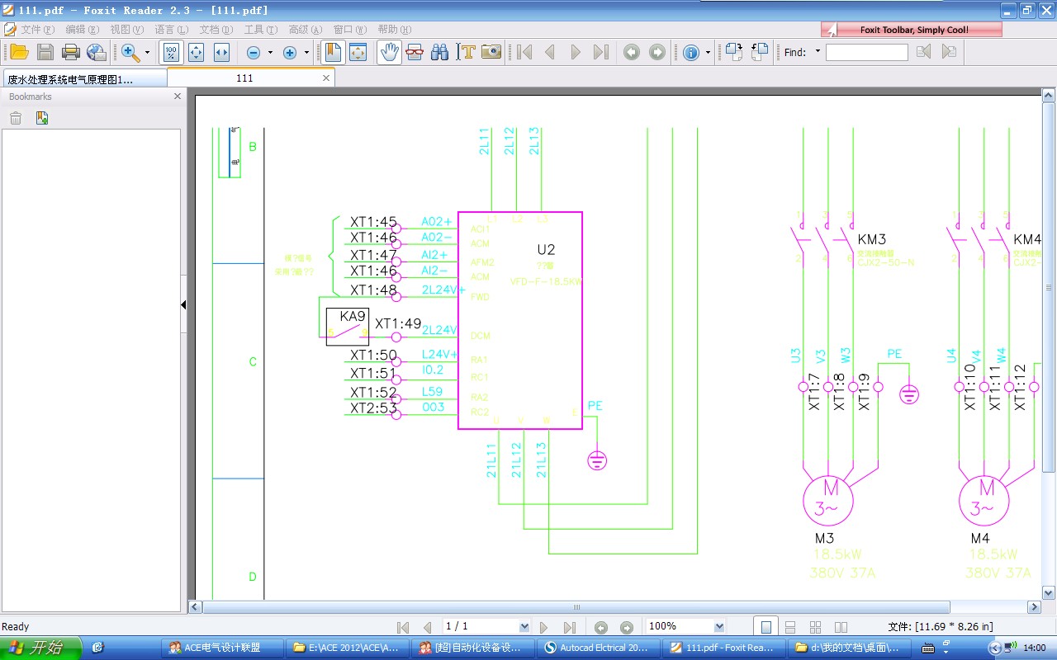Click inside the Find text field
This screenshot has width=1057, height=660.
(866, 52)
